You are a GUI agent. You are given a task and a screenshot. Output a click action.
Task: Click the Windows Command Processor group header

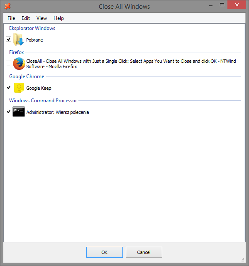(x=43, y=101)
